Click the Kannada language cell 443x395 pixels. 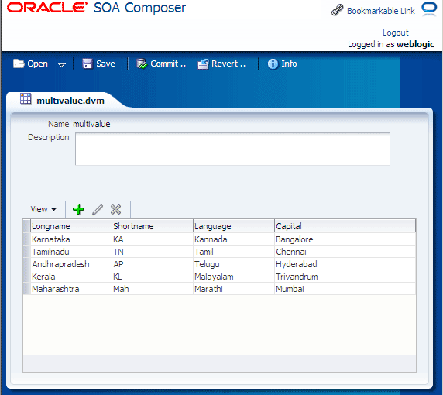[234, 239]
